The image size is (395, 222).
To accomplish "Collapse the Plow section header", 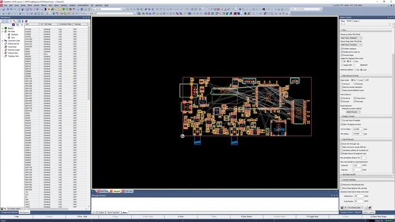I will (x=366, y=30).
